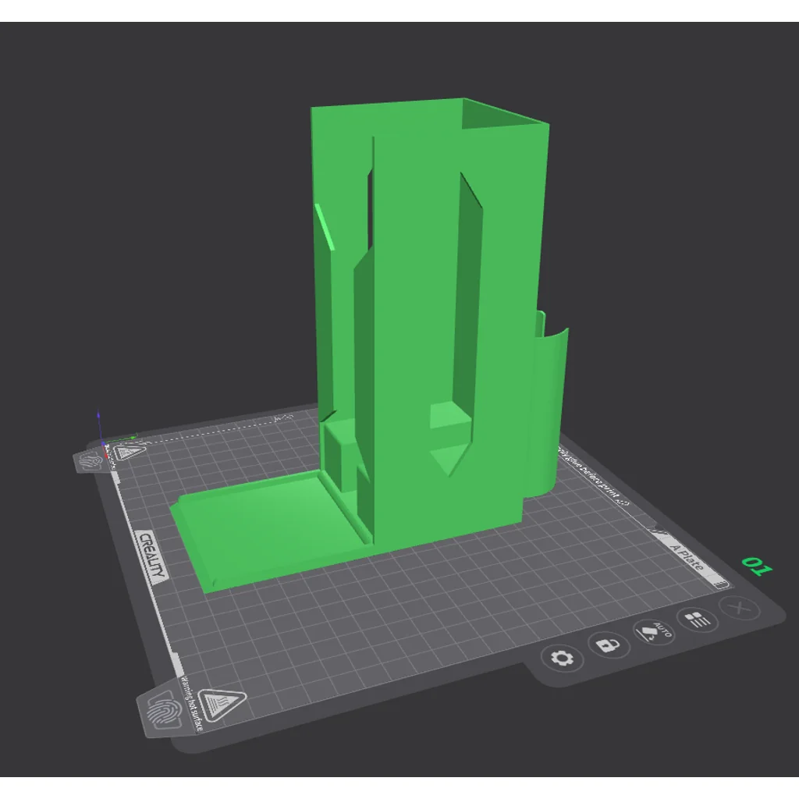The image size is (799, 799).
Task: Click the fingerprint logo on the plate corner
Action: pyautogui.click(x=88, y=460)
